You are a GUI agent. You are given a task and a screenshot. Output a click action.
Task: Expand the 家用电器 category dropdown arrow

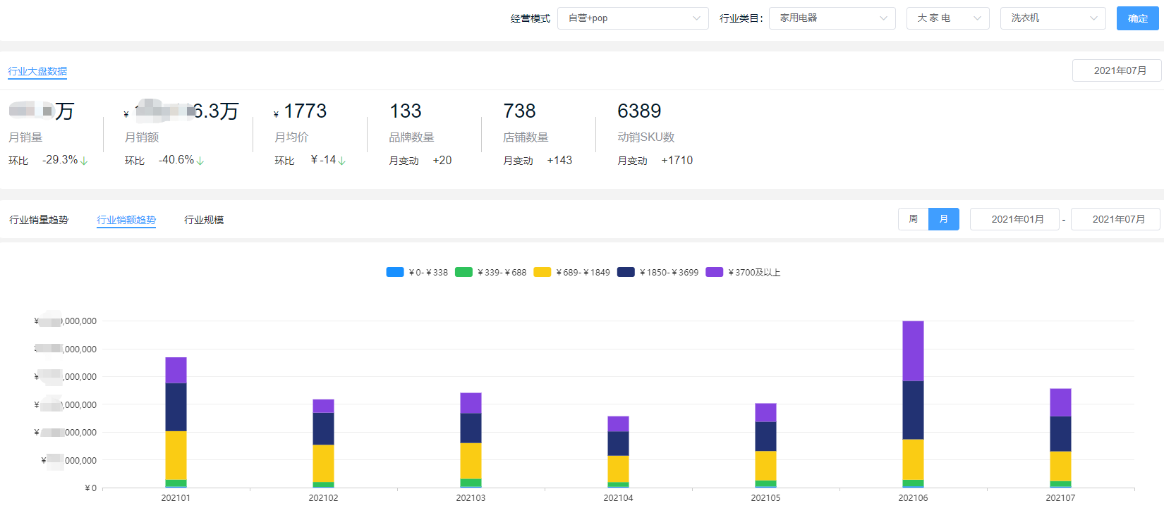883,18
